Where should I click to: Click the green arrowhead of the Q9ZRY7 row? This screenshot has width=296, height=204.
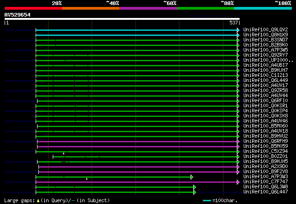click(238, 55)
